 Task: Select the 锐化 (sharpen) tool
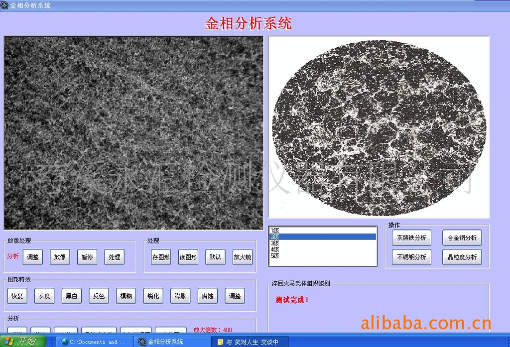pyautogui.click(x=153, y=296)
